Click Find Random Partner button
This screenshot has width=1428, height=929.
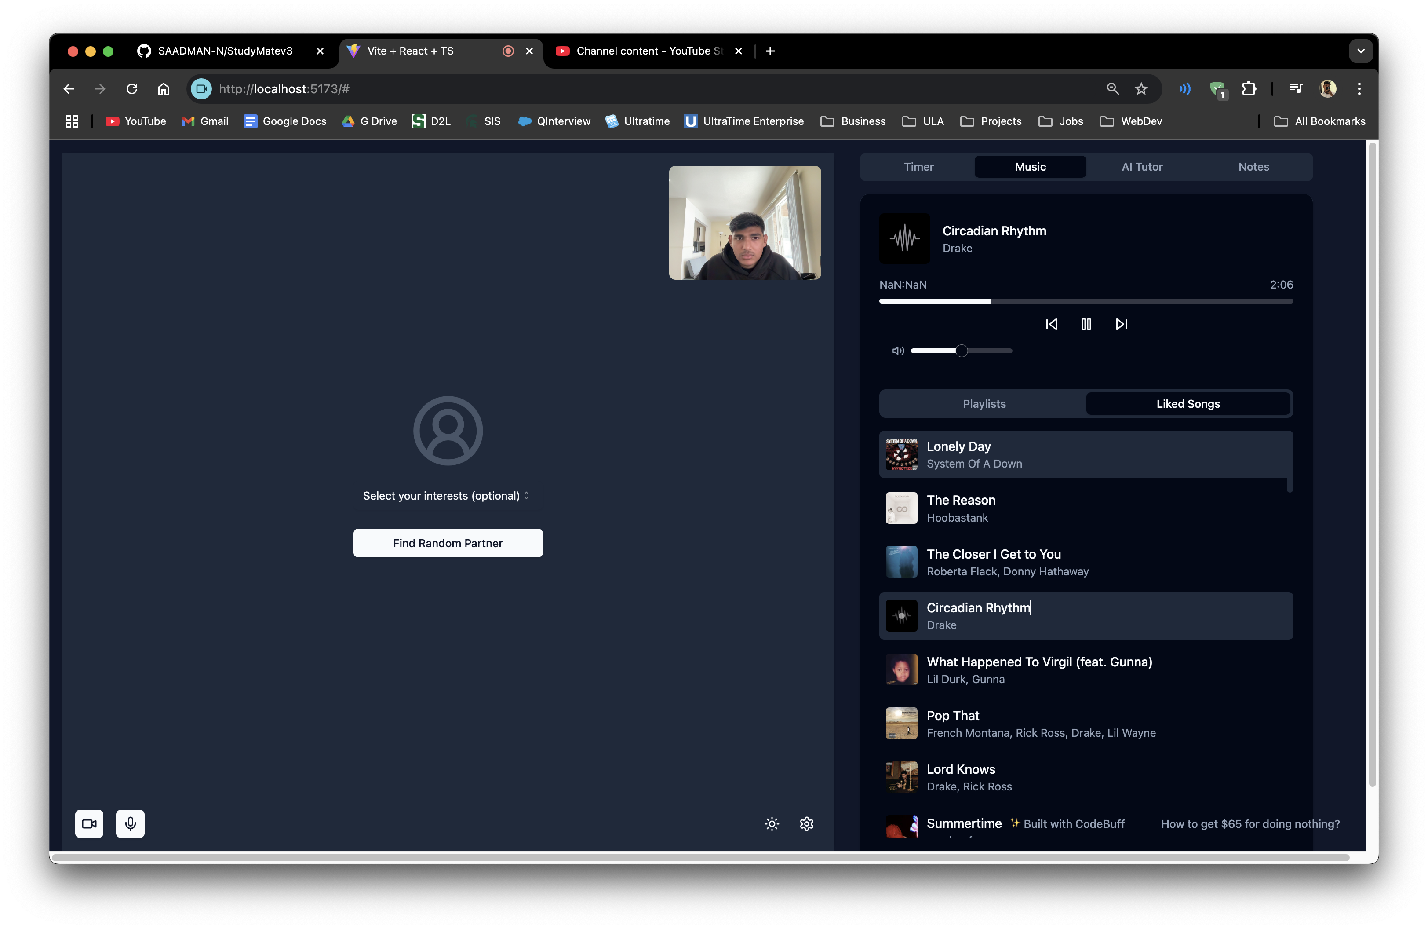[x=448, y=543]
